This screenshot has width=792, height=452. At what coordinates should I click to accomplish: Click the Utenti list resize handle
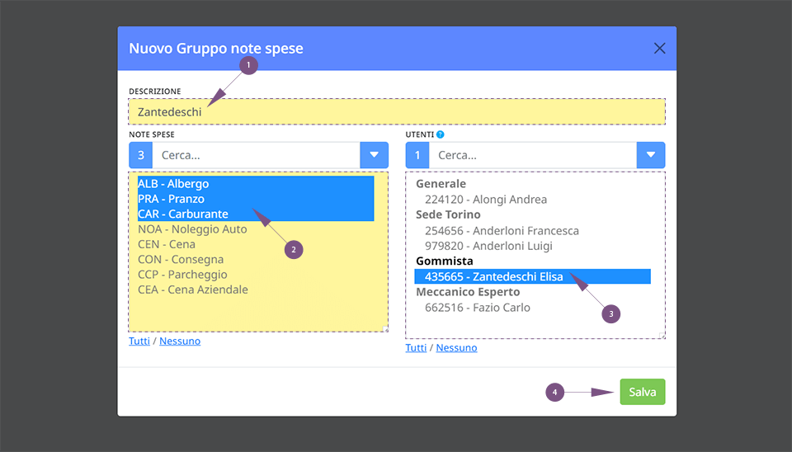662,336
